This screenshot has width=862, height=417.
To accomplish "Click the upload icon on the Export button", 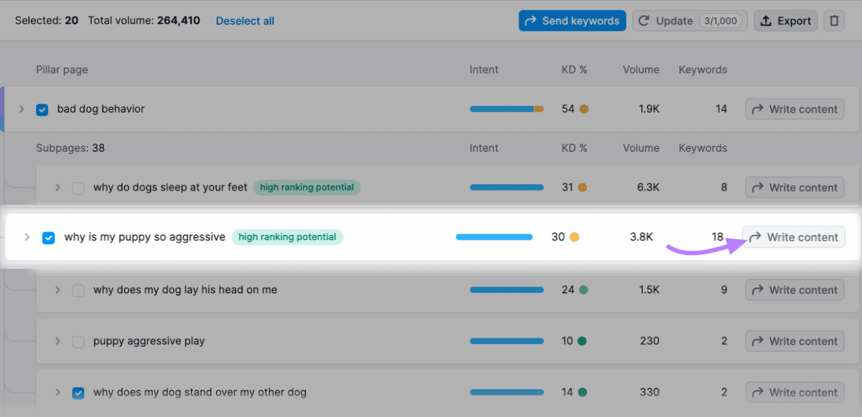I will click(x=765, y=20).
